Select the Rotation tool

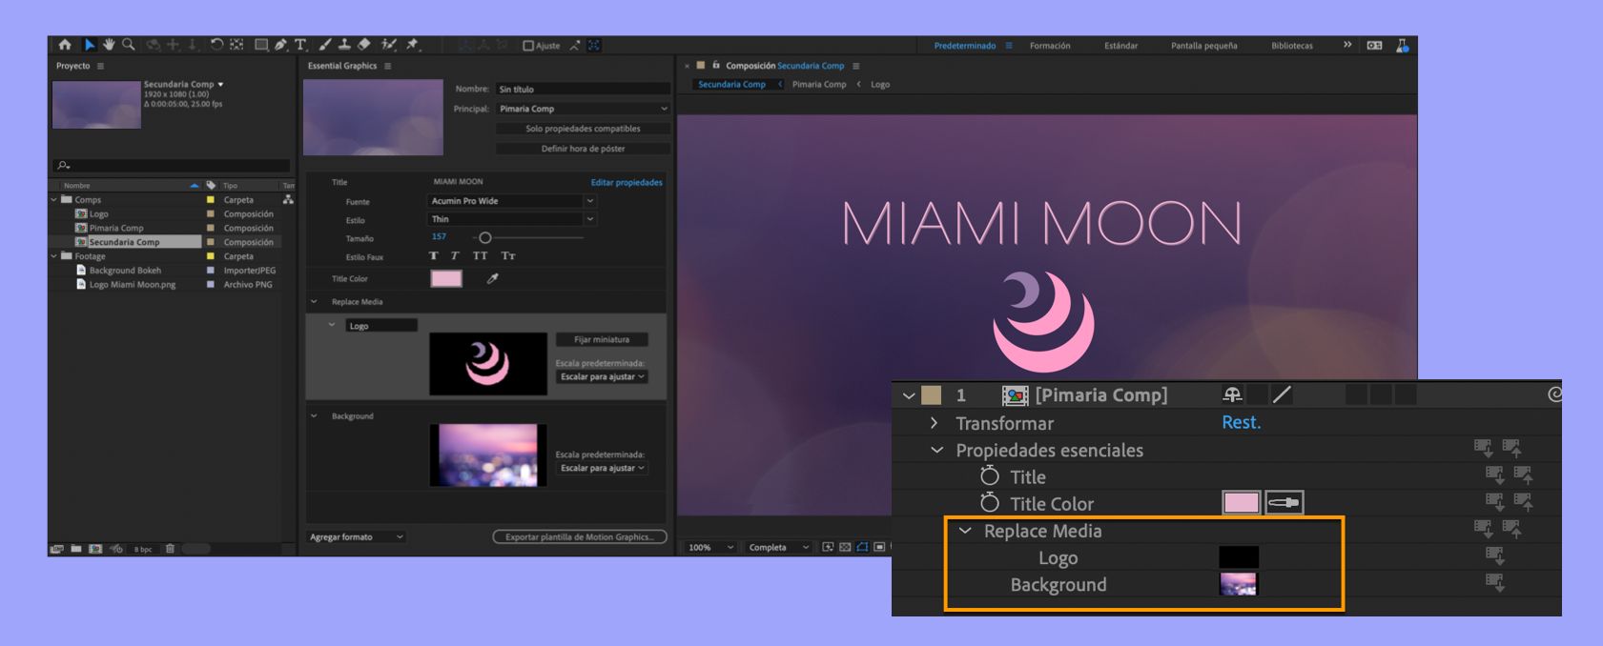216,45
